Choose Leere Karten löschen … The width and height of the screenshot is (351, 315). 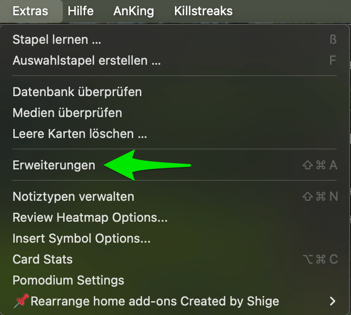tap(79, 134)
